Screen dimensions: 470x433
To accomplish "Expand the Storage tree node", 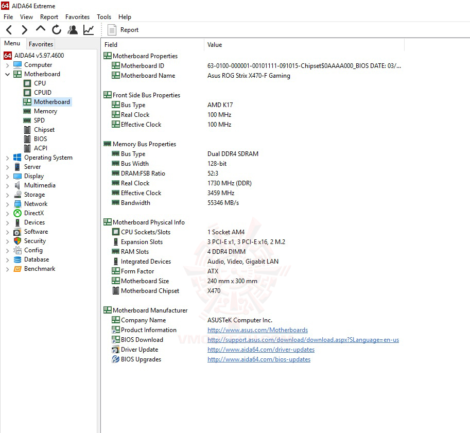I will coord(8,195).
